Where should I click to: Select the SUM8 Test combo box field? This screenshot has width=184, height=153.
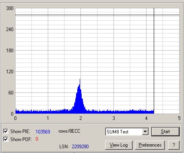[127, 131]
